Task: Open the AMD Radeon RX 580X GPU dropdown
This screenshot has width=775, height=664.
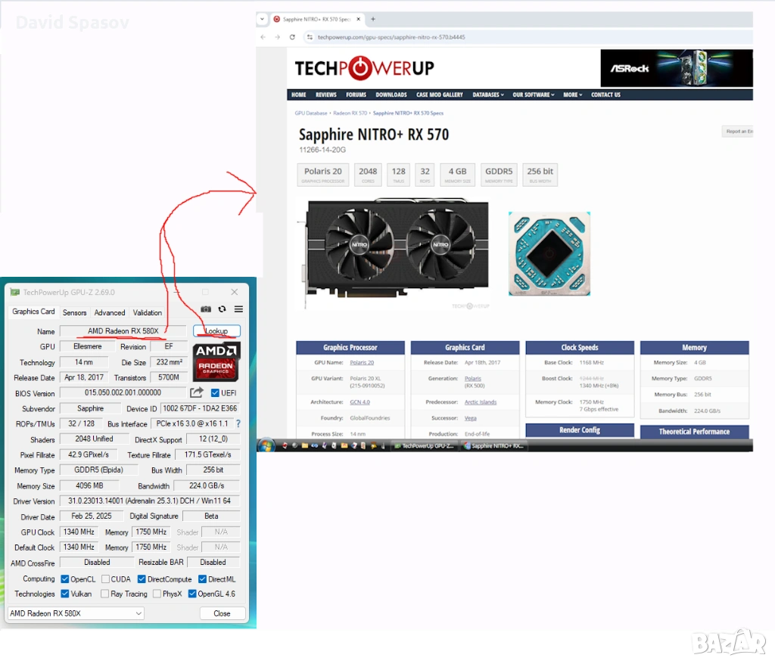Action: coord(76,613)
